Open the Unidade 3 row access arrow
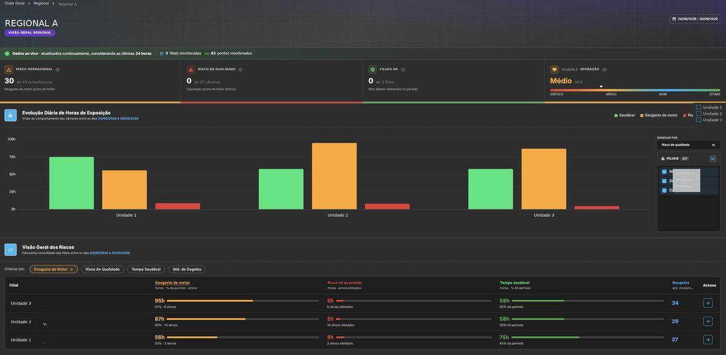This screenshot has width=726, height=355. point(708,321)
